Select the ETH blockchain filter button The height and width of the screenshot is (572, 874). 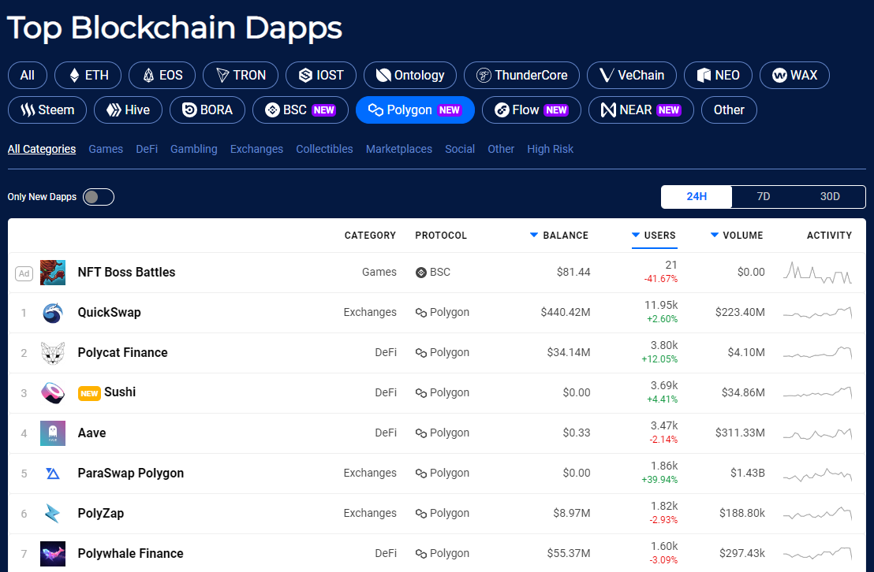tap(88, 75)
